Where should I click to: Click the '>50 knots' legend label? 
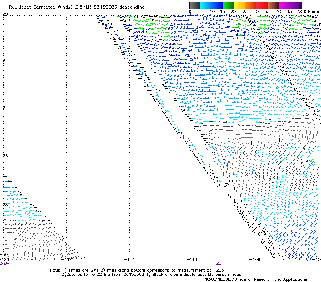pyautogui.click(x=308, y=12)
